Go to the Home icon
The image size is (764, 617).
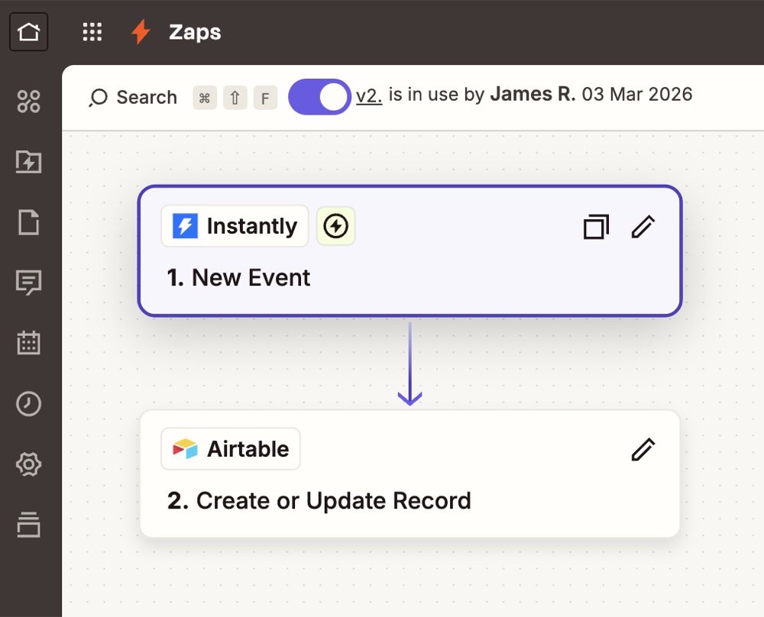click(29, 32)
